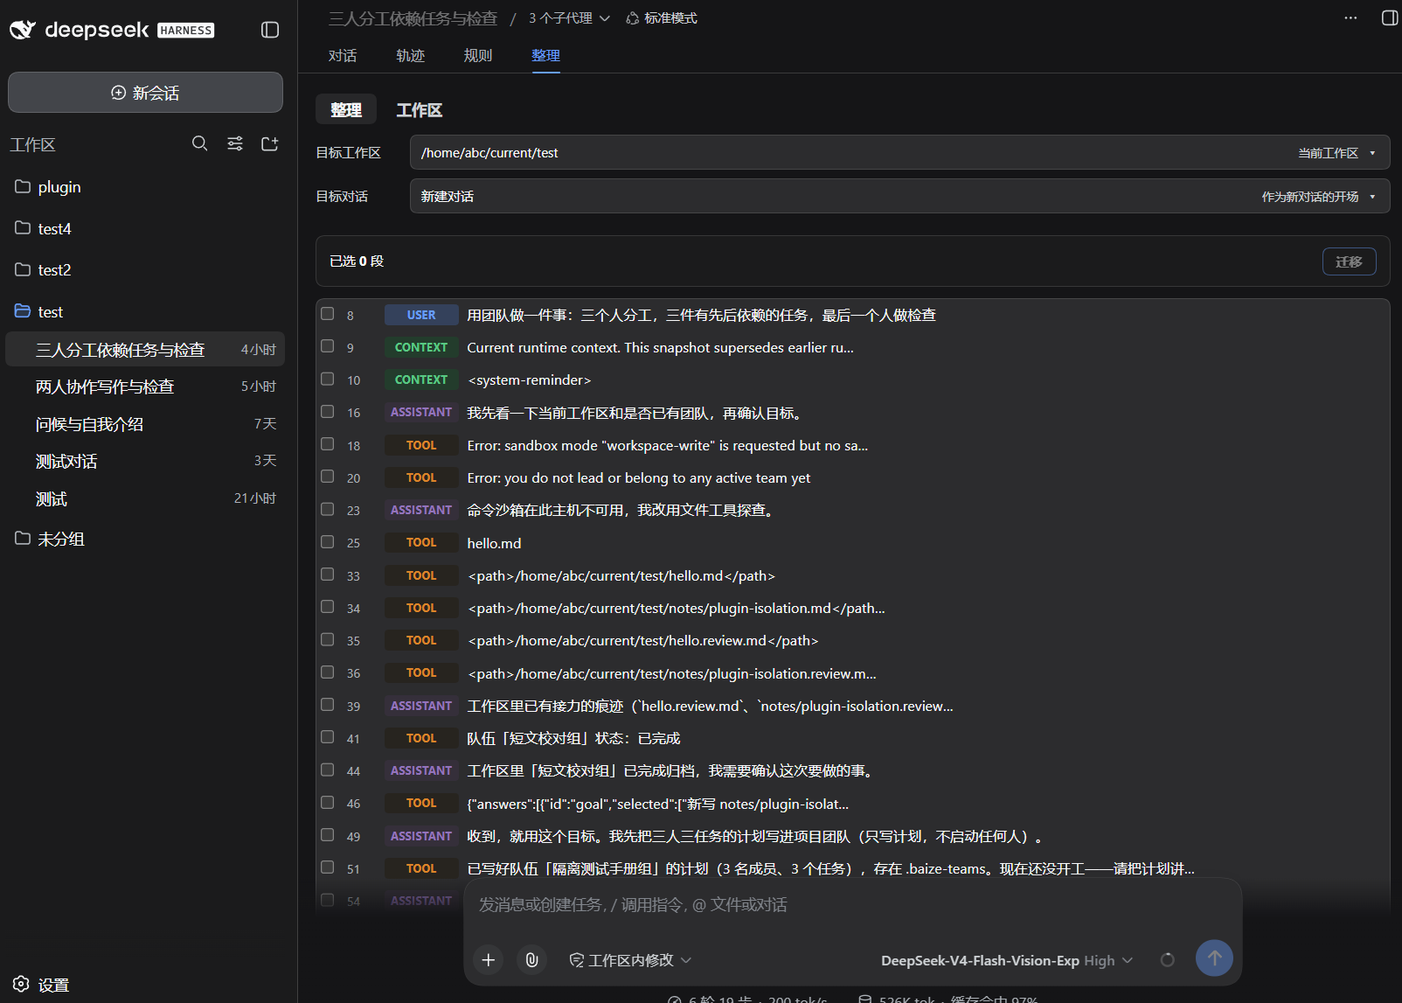Click the 目标对话 新建对话 field
The height and width of the screenshot is (1003, 1402).
click(899, 196)
